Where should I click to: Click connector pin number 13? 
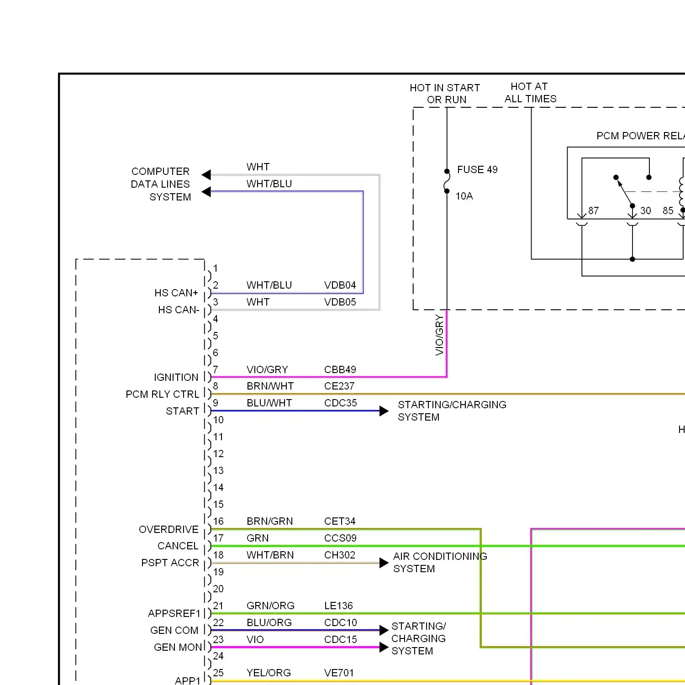tap(218, 470)
